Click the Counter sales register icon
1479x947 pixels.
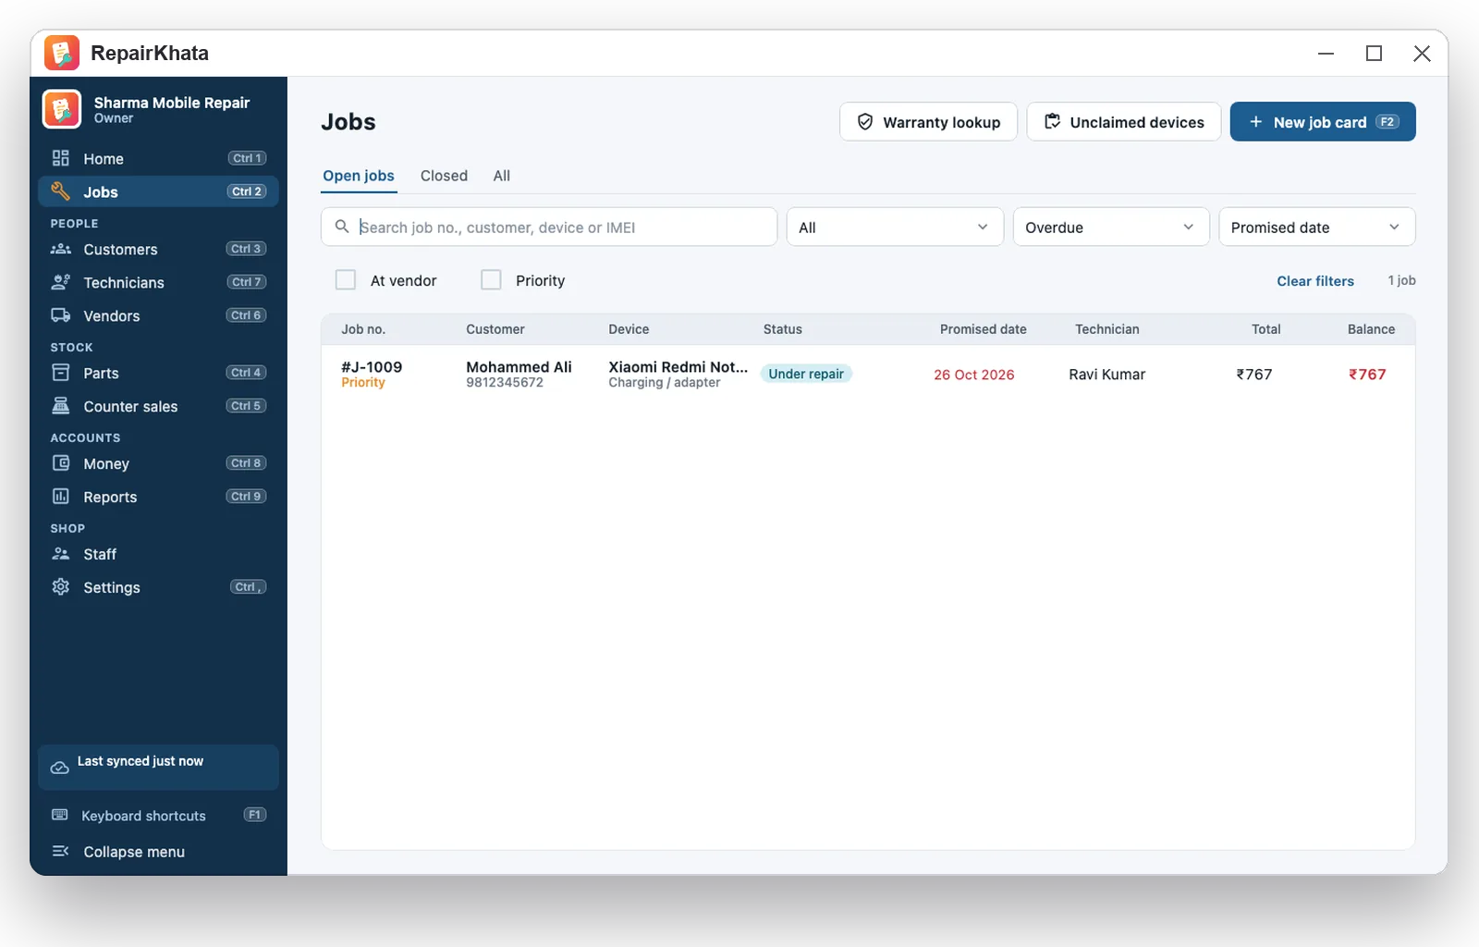pos(61,406)
